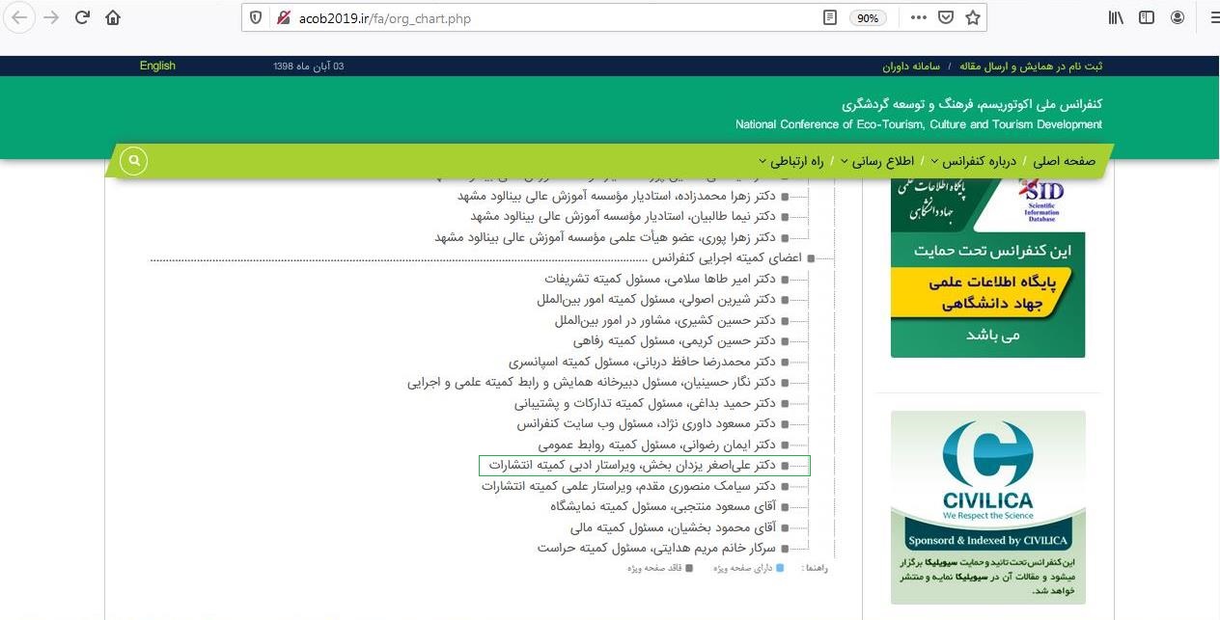Click the 90% zoom level control
Viewport: 1220px width, 620px height.
pos(868,16)
